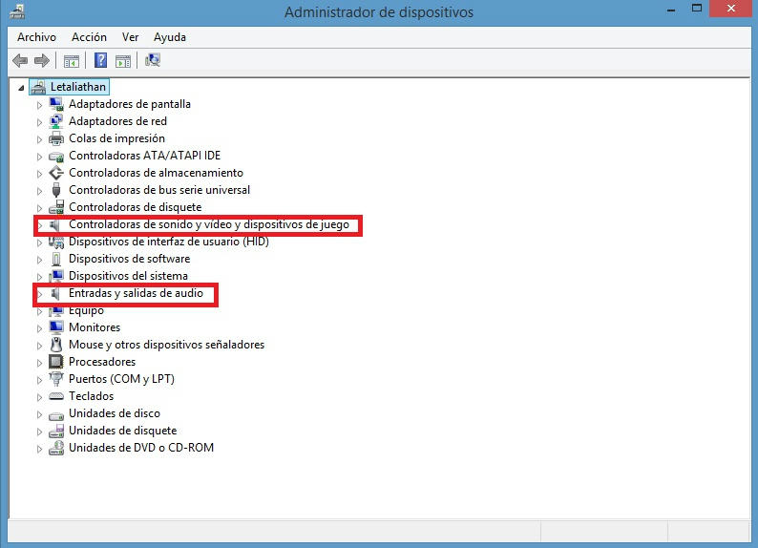Click the Dispositivos del sistema icon
Viewport: 758px width, 548px height.
[56, 276]
